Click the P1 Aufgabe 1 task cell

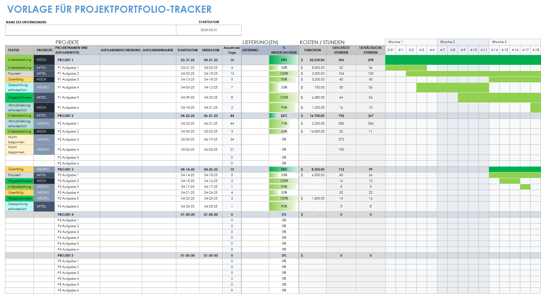[77, 68]
